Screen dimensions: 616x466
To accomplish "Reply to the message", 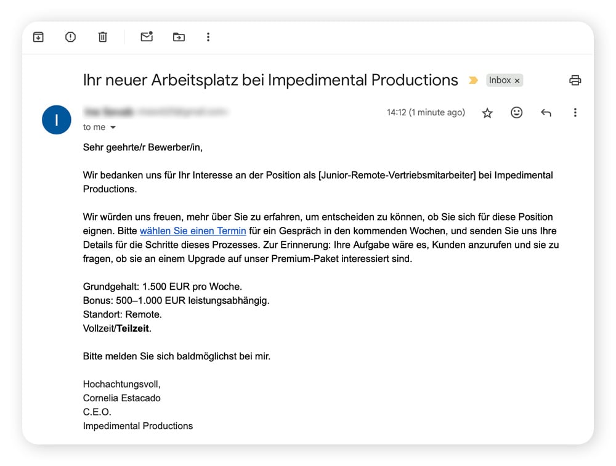I will [546, 113].
